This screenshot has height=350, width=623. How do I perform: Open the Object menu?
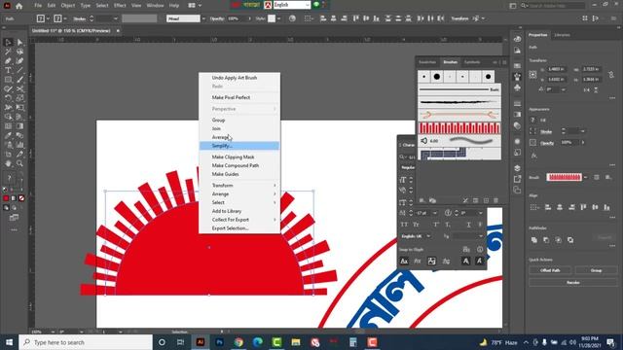68,6
